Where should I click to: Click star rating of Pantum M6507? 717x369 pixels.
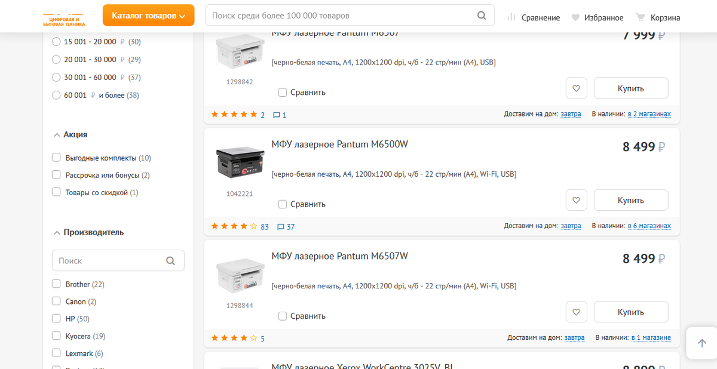pyautogui.click(x=234, y=115)
